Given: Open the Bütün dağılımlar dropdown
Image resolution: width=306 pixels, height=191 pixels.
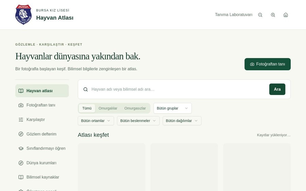Looking at the screenshot, I should 182,121.
